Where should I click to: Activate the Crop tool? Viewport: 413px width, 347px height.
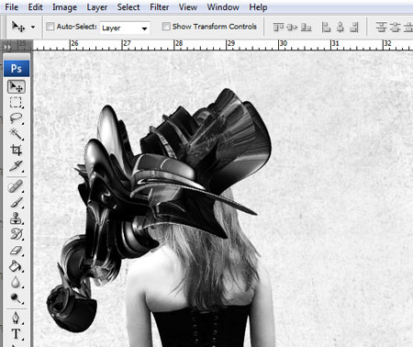(x=17, y=150)
